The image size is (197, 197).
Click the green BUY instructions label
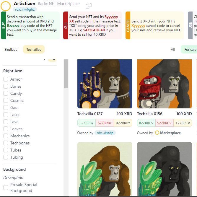(x=3, y=25)
